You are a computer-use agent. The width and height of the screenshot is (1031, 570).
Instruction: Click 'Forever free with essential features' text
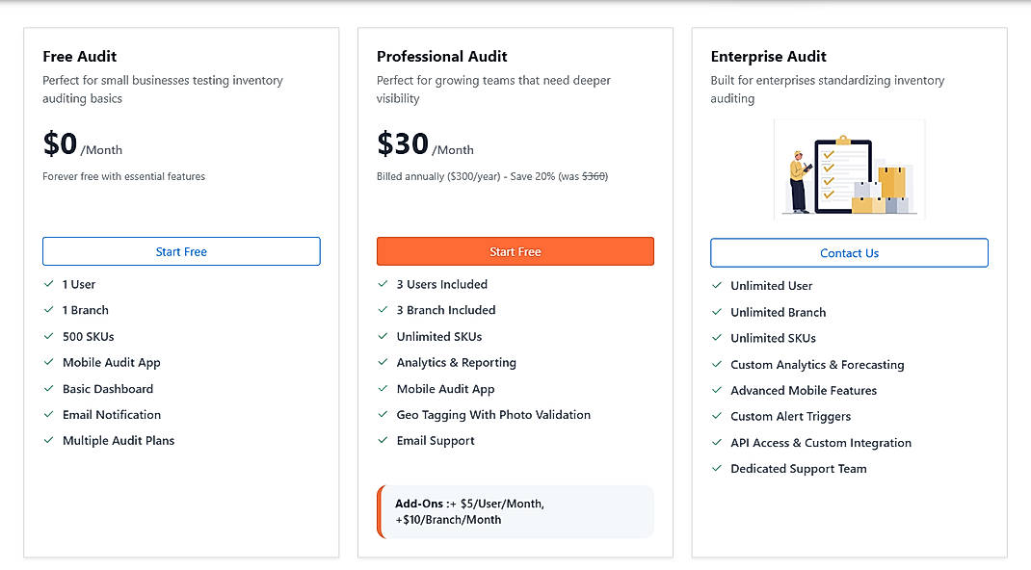pyautogui.click(x=123, y=176)
